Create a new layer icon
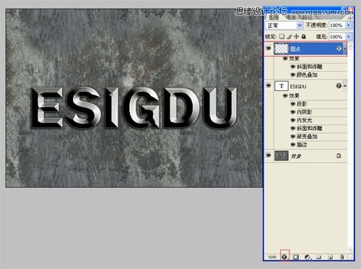 [331, 257]
